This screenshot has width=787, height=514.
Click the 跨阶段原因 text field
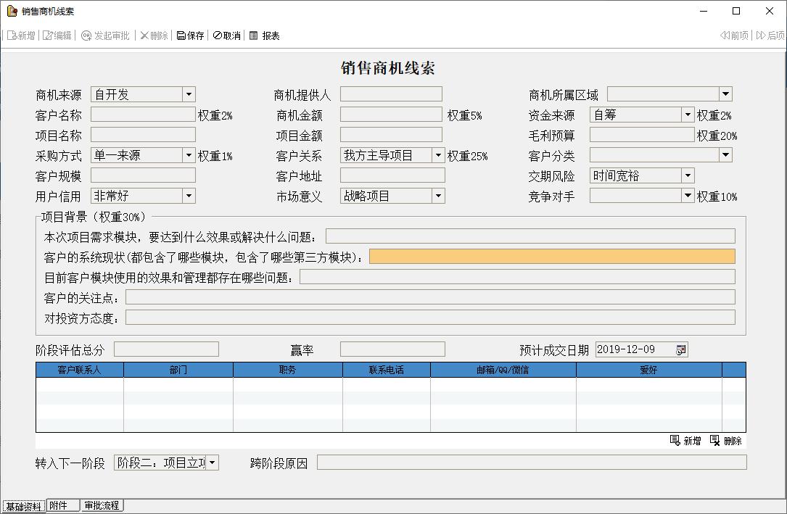point(531,463)
